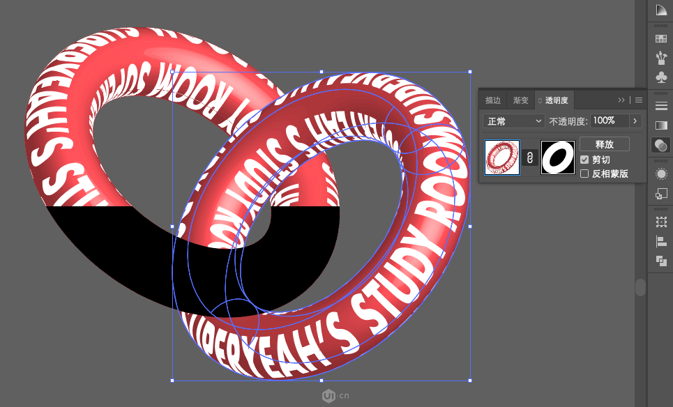Open the 正常 blending mode dropdown

pos(514,121)
